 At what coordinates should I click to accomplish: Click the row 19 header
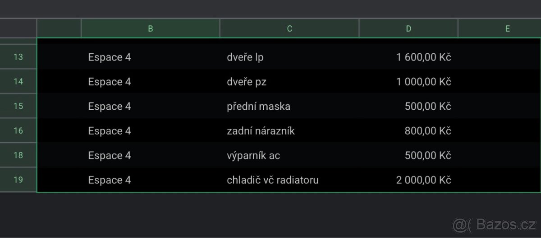[18, 180]
